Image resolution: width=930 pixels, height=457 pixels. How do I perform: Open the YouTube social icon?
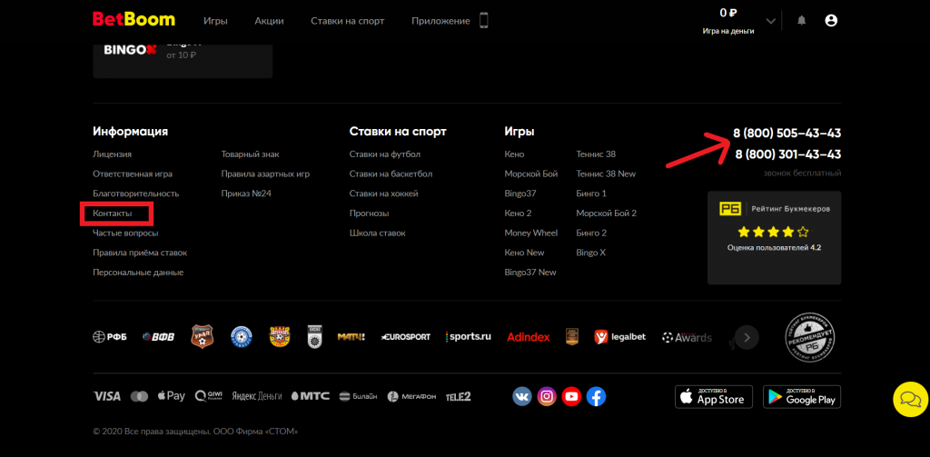click(x=571, y=396)
